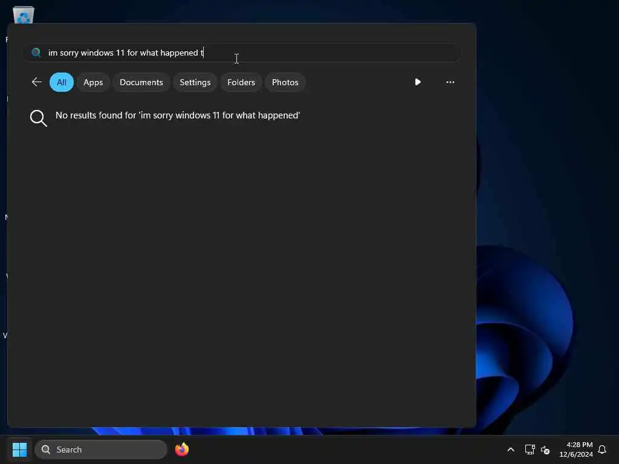
Task: Show hidden system tray icons
Action: (510, 449)
